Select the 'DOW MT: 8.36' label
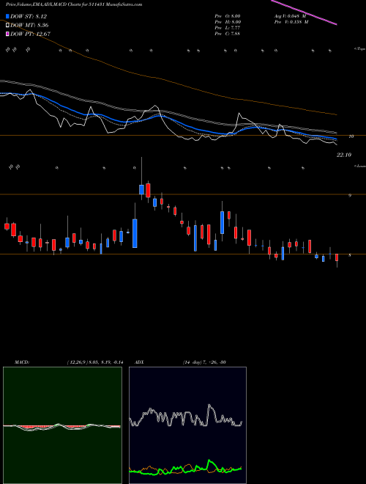 click(x=29, y=25)
